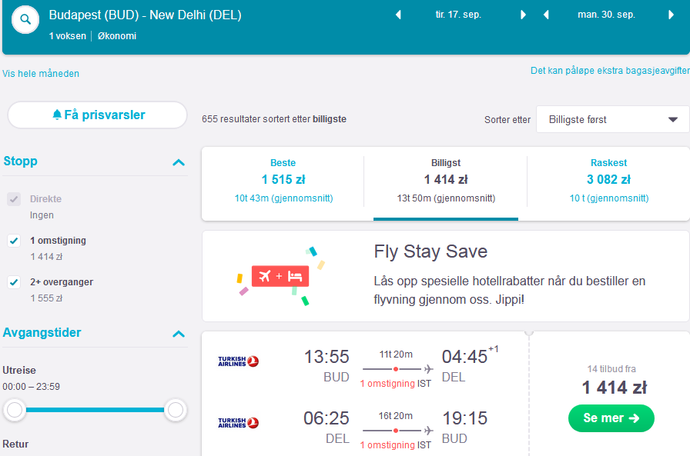Click the 1 voksen passenger text

[67, 36]
